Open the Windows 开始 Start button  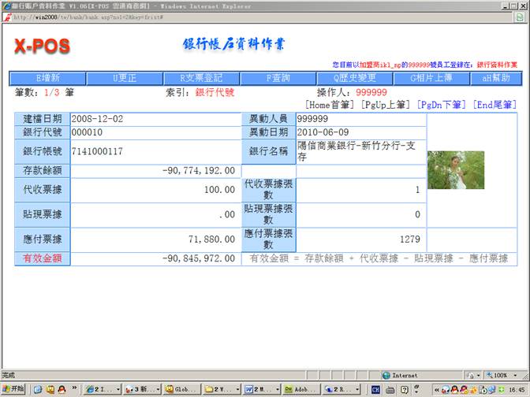point(13,389)
